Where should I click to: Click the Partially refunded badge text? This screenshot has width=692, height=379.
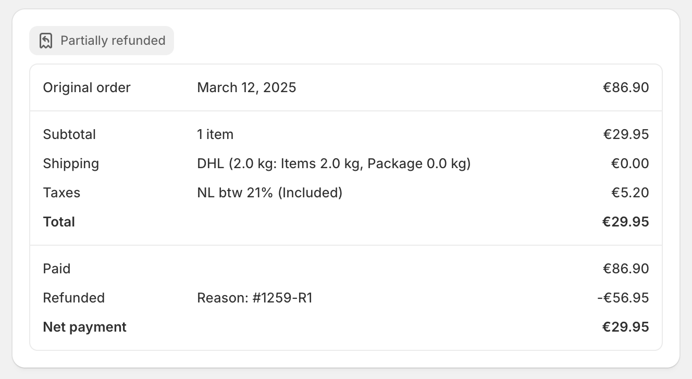pos(113,41)
